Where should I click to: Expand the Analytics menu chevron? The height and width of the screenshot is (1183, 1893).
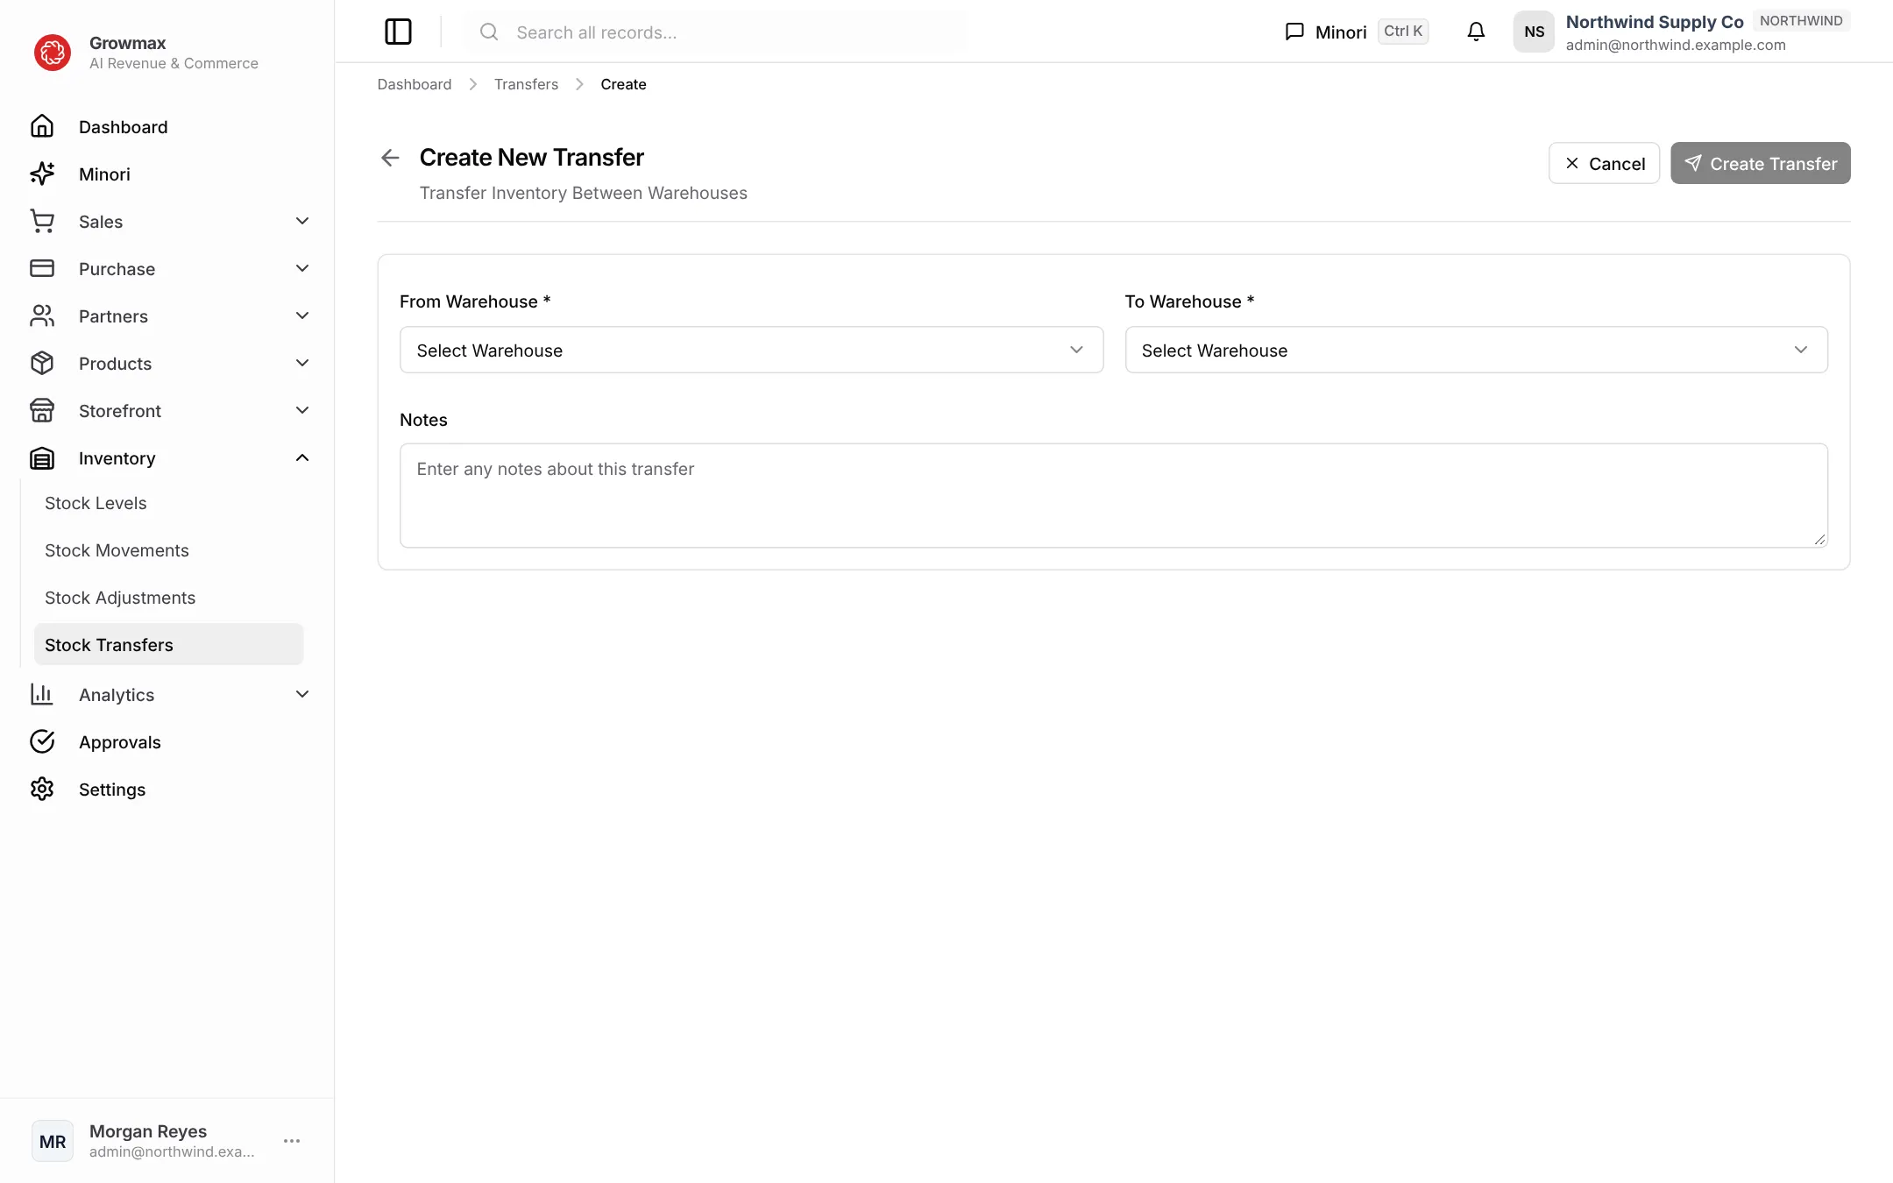(x=302, y=694)
